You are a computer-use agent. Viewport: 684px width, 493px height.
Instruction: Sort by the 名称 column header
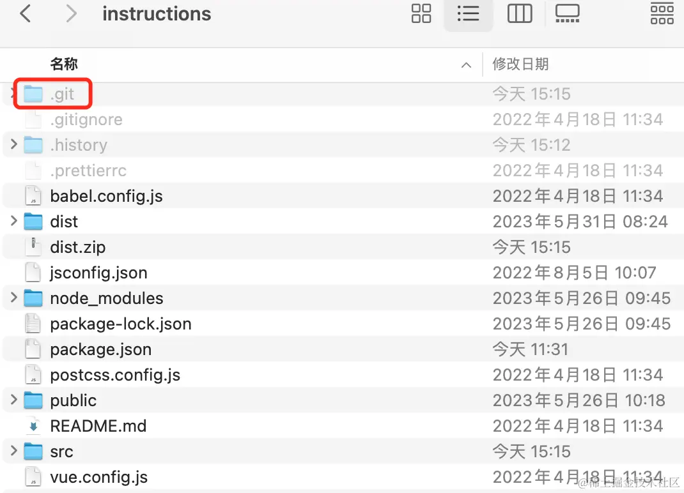click(x=64, y=64)
